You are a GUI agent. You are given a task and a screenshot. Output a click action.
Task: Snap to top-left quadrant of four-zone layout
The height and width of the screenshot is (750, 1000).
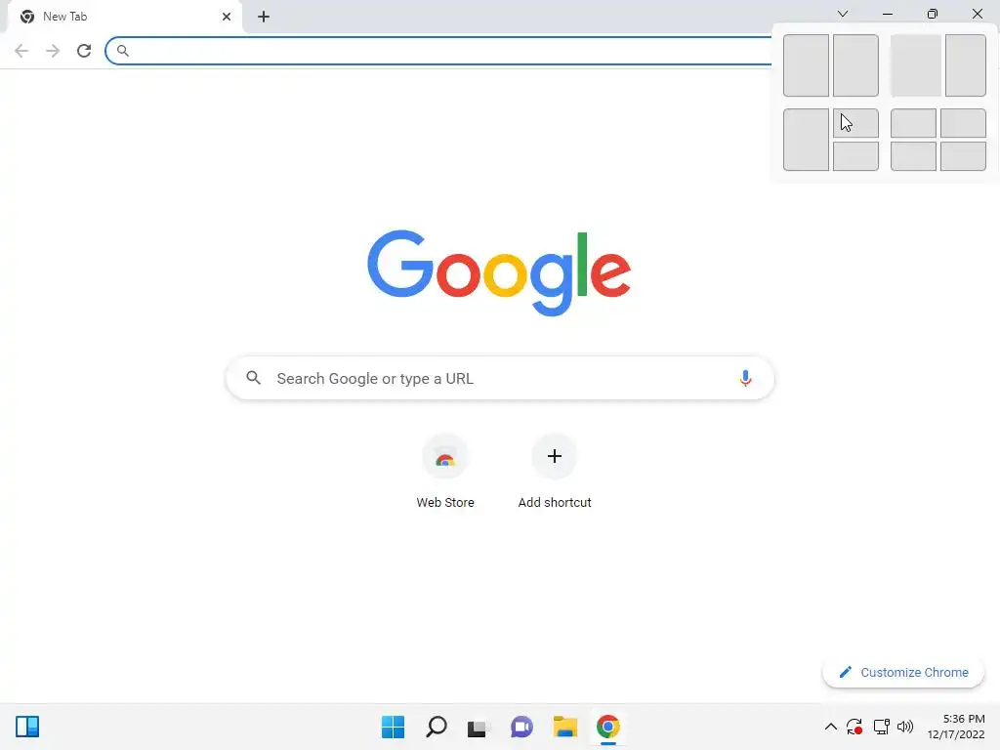tap(913, 123)
